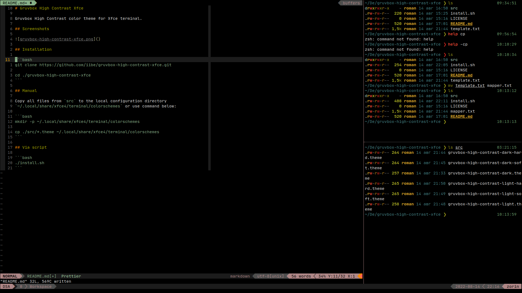Image resolution: width=522 pixels, height=293 pixels.
Task: Click the 2022-08-14 date in tmux bar
Action: 467,286
